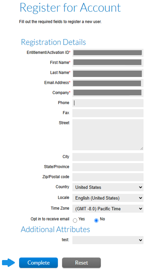
Task: Select Yes for opt in email
Action: coord(75,221)
